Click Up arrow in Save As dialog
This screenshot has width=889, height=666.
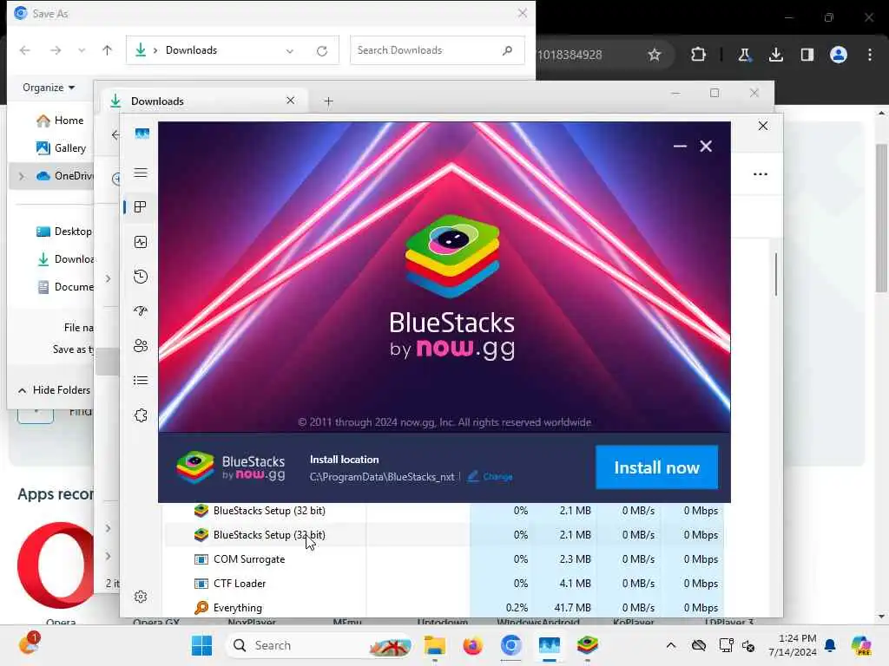tap(107, 50)
